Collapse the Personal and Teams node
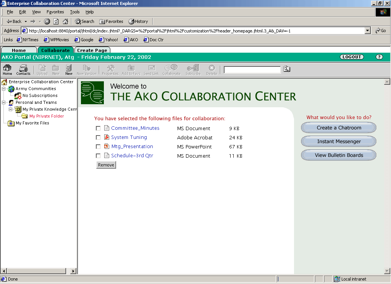 (x=4, y=102)
